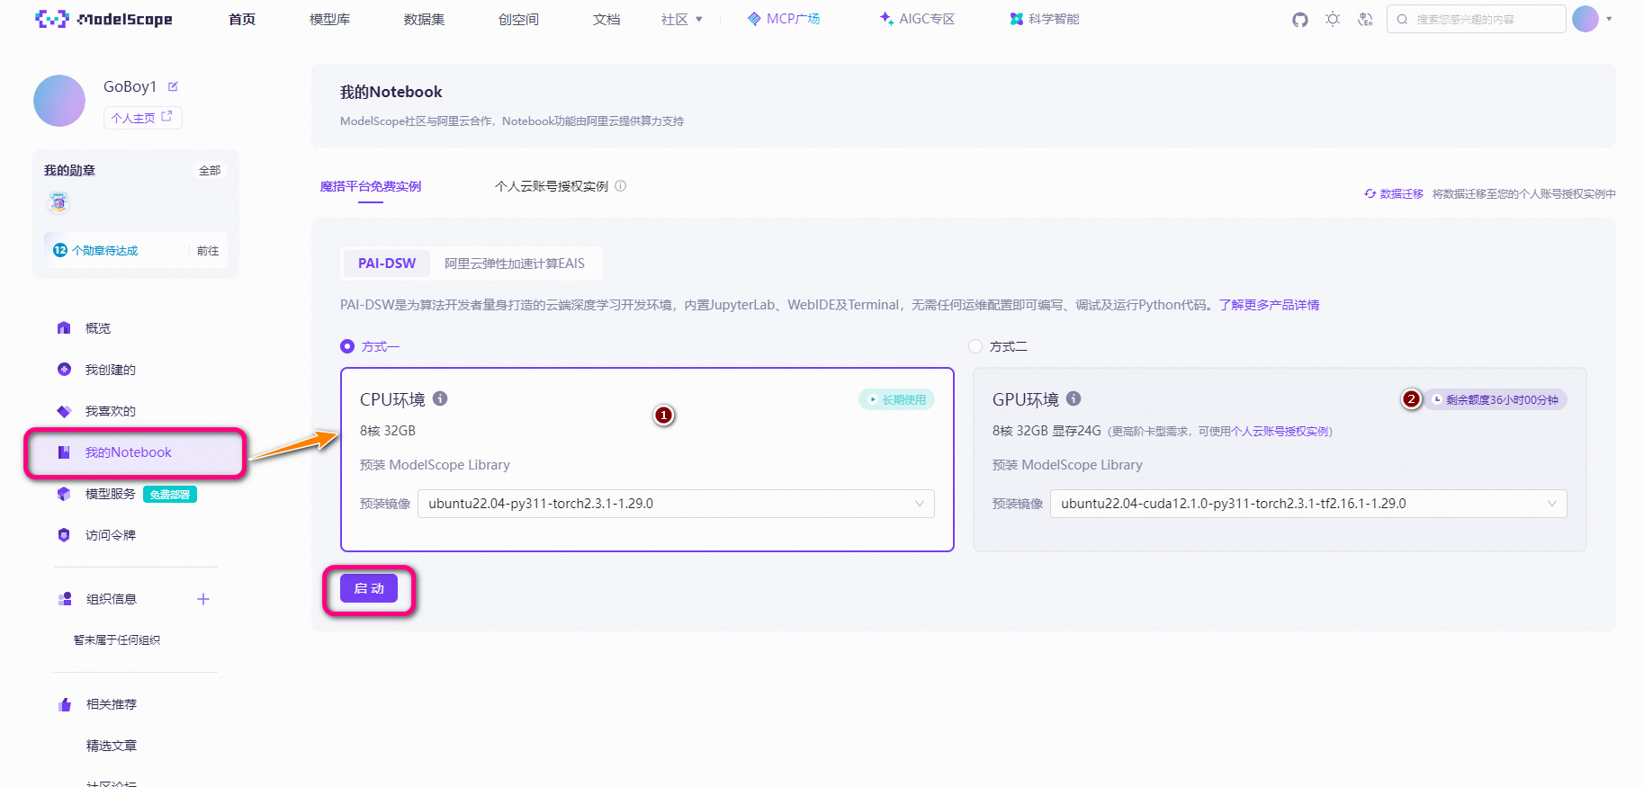The width and height of the screenshot is (1644, 787).
Task: Open the CPU 预装镜像 dropdown
Action: pos(676,504)
